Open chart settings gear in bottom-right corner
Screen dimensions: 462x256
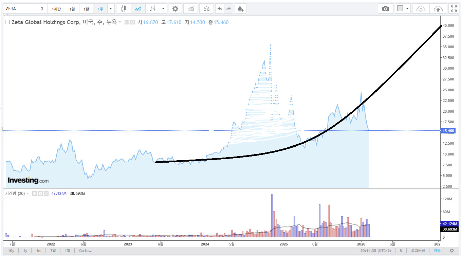pos(452,251)
